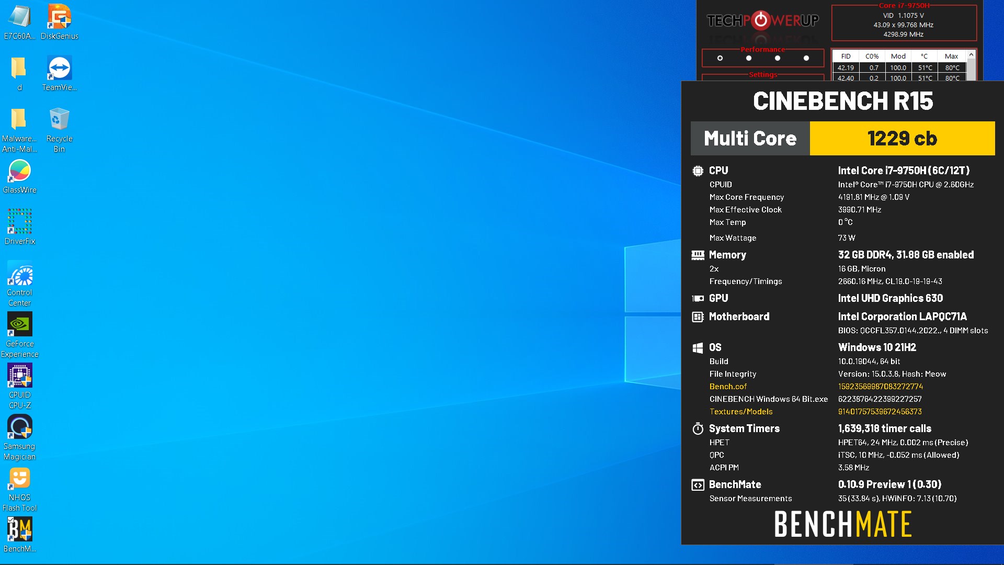The width and height of the screenshot is (1004, 565).
Task: Click the CINEBENCH R15 title
Action: (842, 101)
